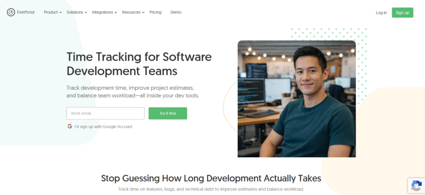Click the Time Tracking for Software Development Teams heading
This screenshot has height=195, width=425.
139,64
